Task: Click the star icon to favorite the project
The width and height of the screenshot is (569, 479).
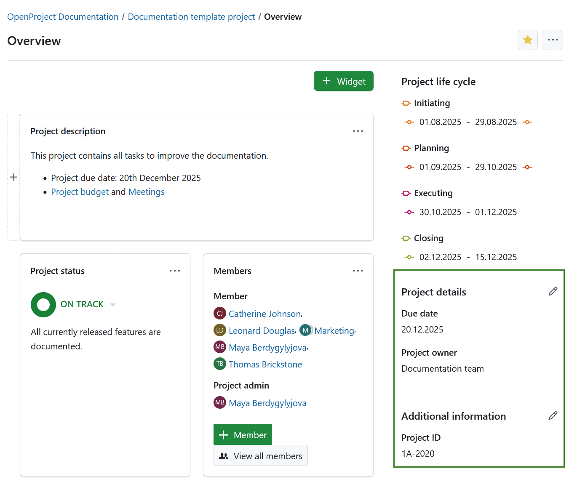Action: [x=527, y=40]
